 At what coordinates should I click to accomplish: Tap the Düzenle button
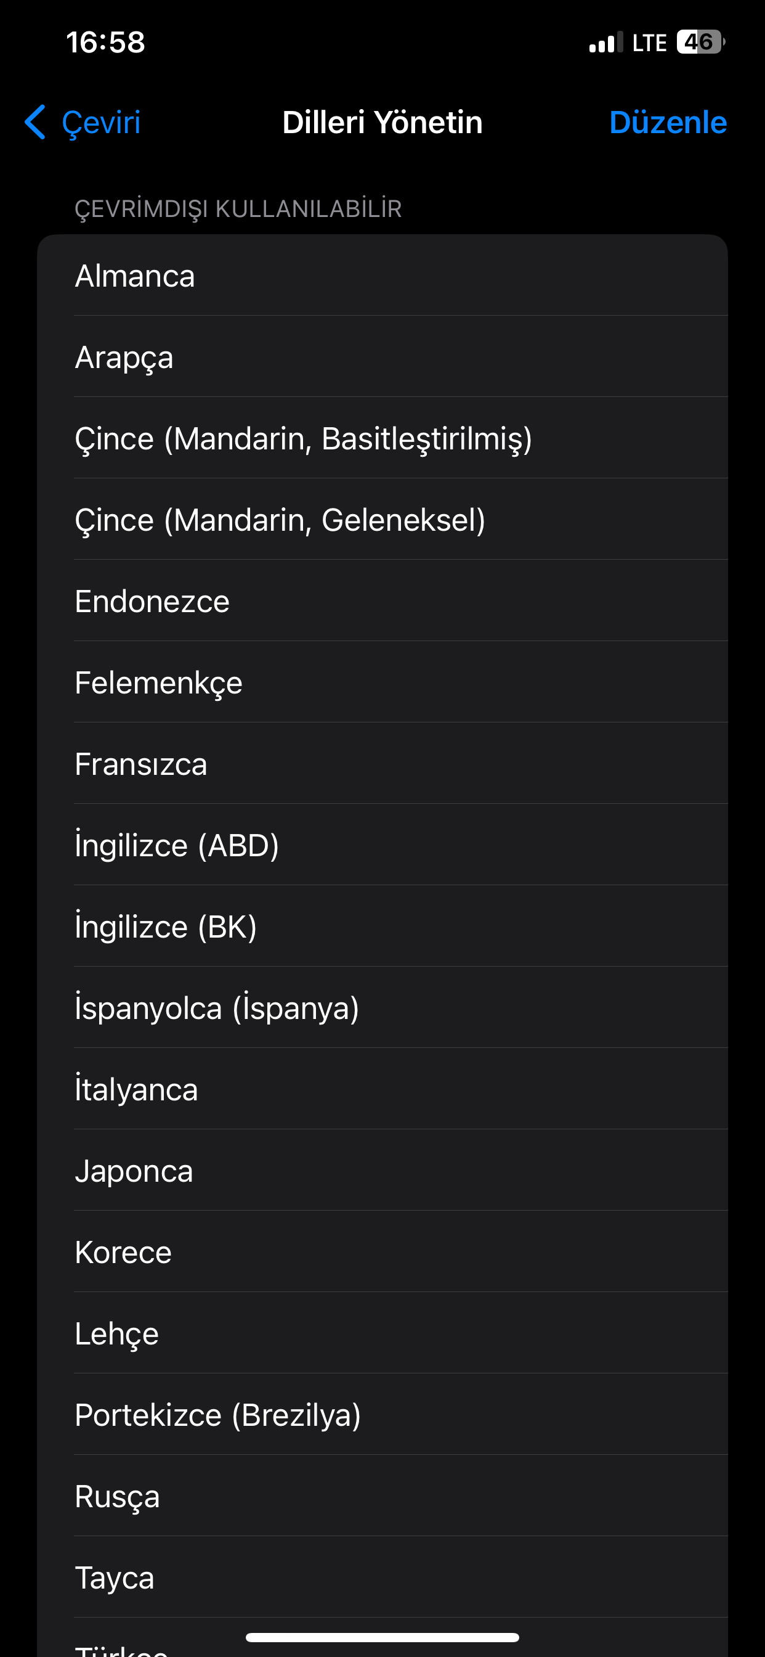(x=667, y=122)
